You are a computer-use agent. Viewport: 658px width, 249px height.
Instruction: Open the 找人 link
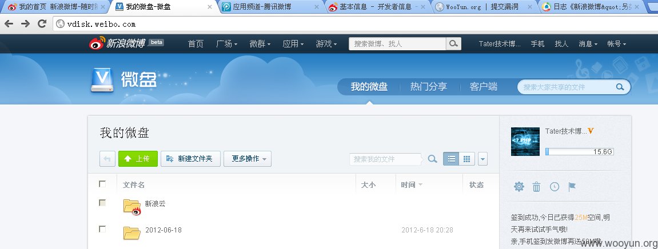[x=561, y=43]
